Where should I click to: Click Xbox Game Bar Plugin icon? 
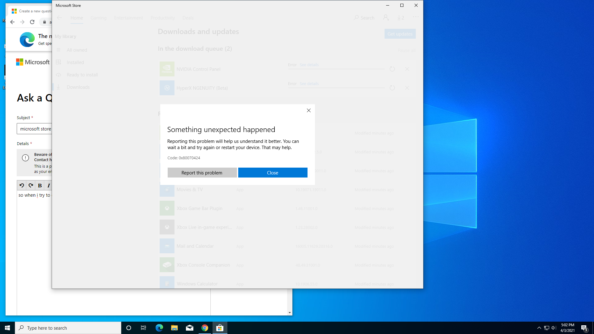pos(167,208)
